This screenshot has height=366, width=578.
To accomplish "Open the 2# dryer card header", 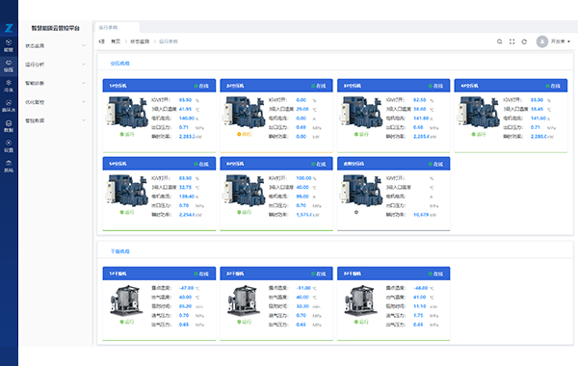I will 276,274.
